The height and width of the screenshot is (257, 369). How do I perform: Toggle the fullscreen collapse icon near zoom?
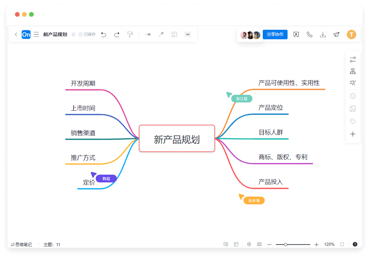[342, 244]
